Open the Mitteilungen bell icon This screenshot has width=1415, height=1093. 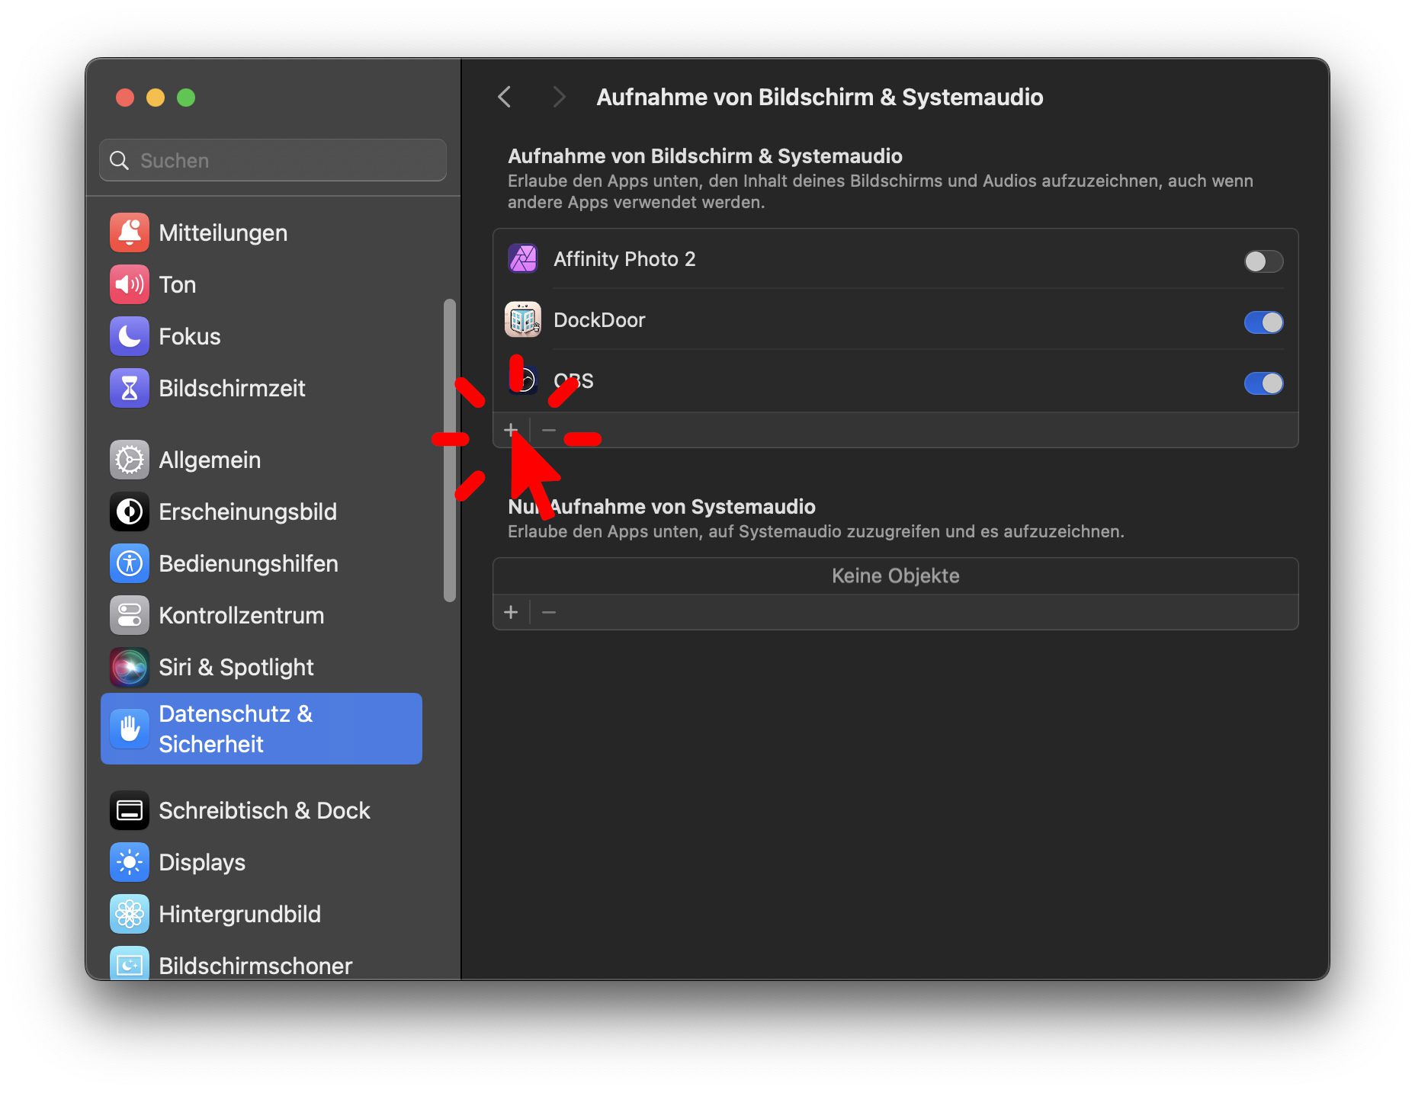[x=129, y=232]
